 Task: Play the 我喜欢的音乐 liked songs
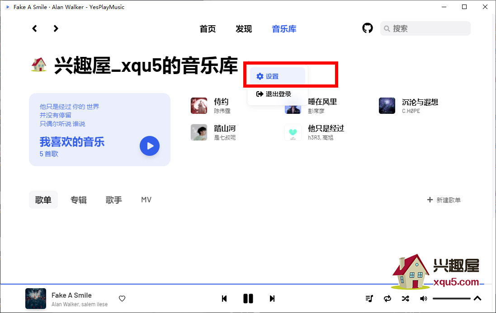(x=150, y=146)
